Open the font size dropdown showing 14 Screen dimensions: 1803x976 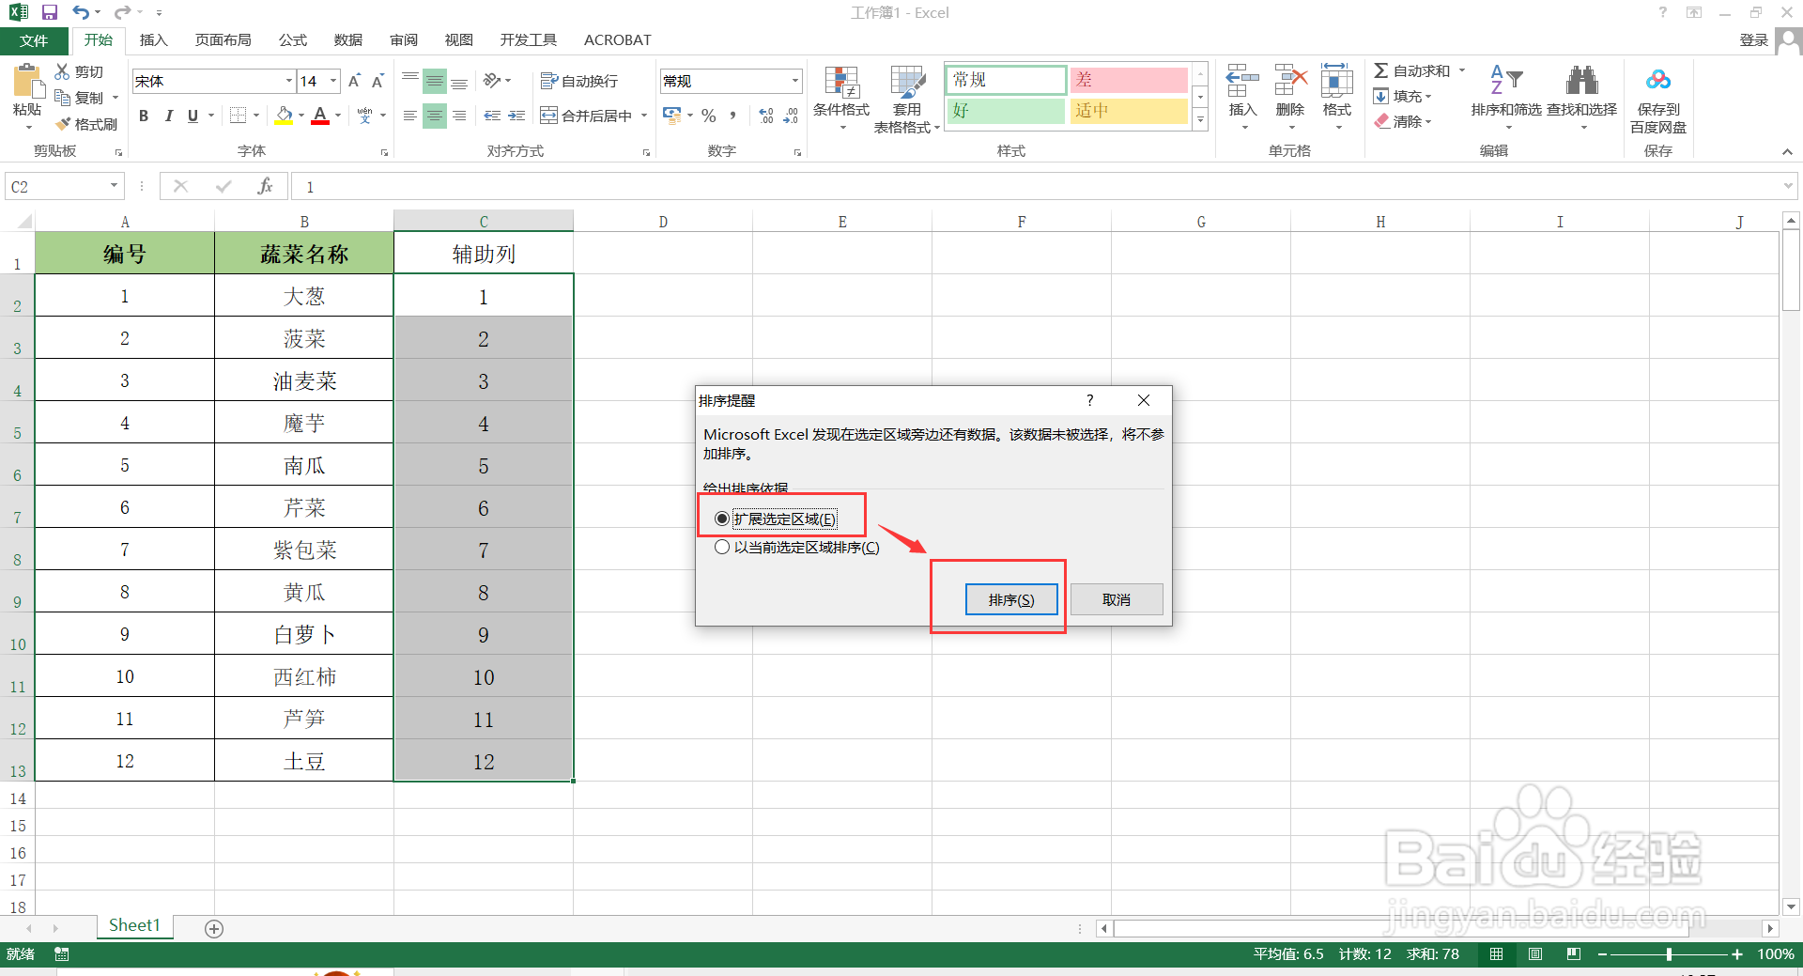point(333,81)
